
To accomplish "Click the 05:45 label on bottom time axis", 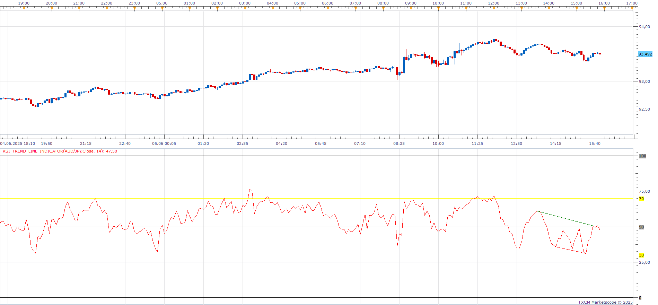I will point(321,143).
